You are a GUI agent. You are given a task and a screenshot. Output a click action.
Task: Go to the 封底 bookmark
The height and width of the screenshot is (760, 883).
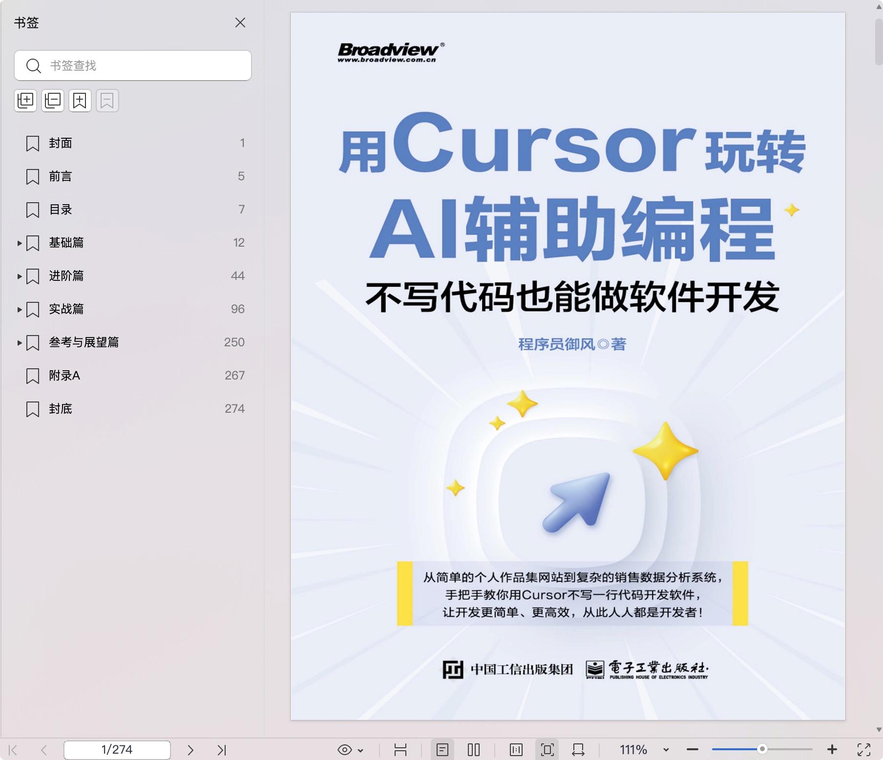[x=61, y=409]
